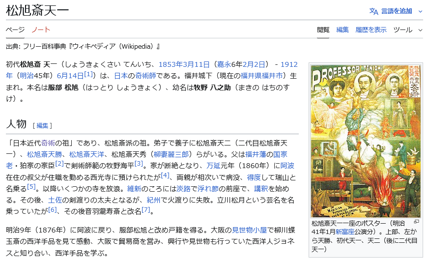This screenshot has width=430, height=262.
Task: Open the 履歴を表示 tab
Action: point(371,29)
